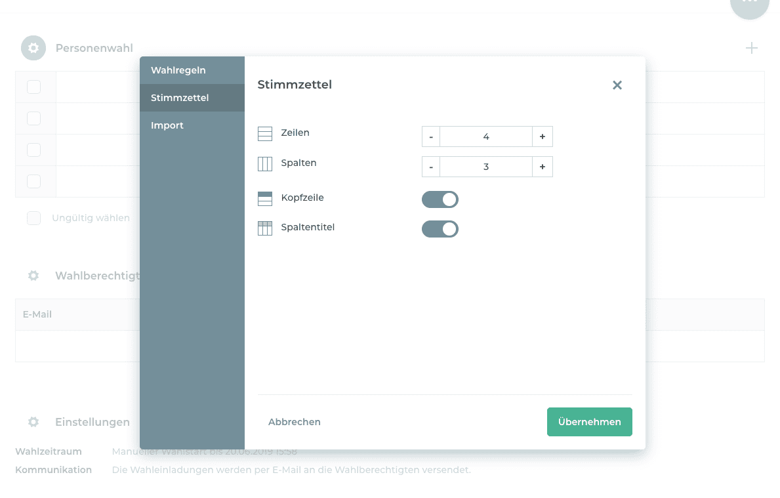Decrease Zeilen count with minus button
Screen dimensions: 780x498
pyautogui.click(x=431, y=136)
